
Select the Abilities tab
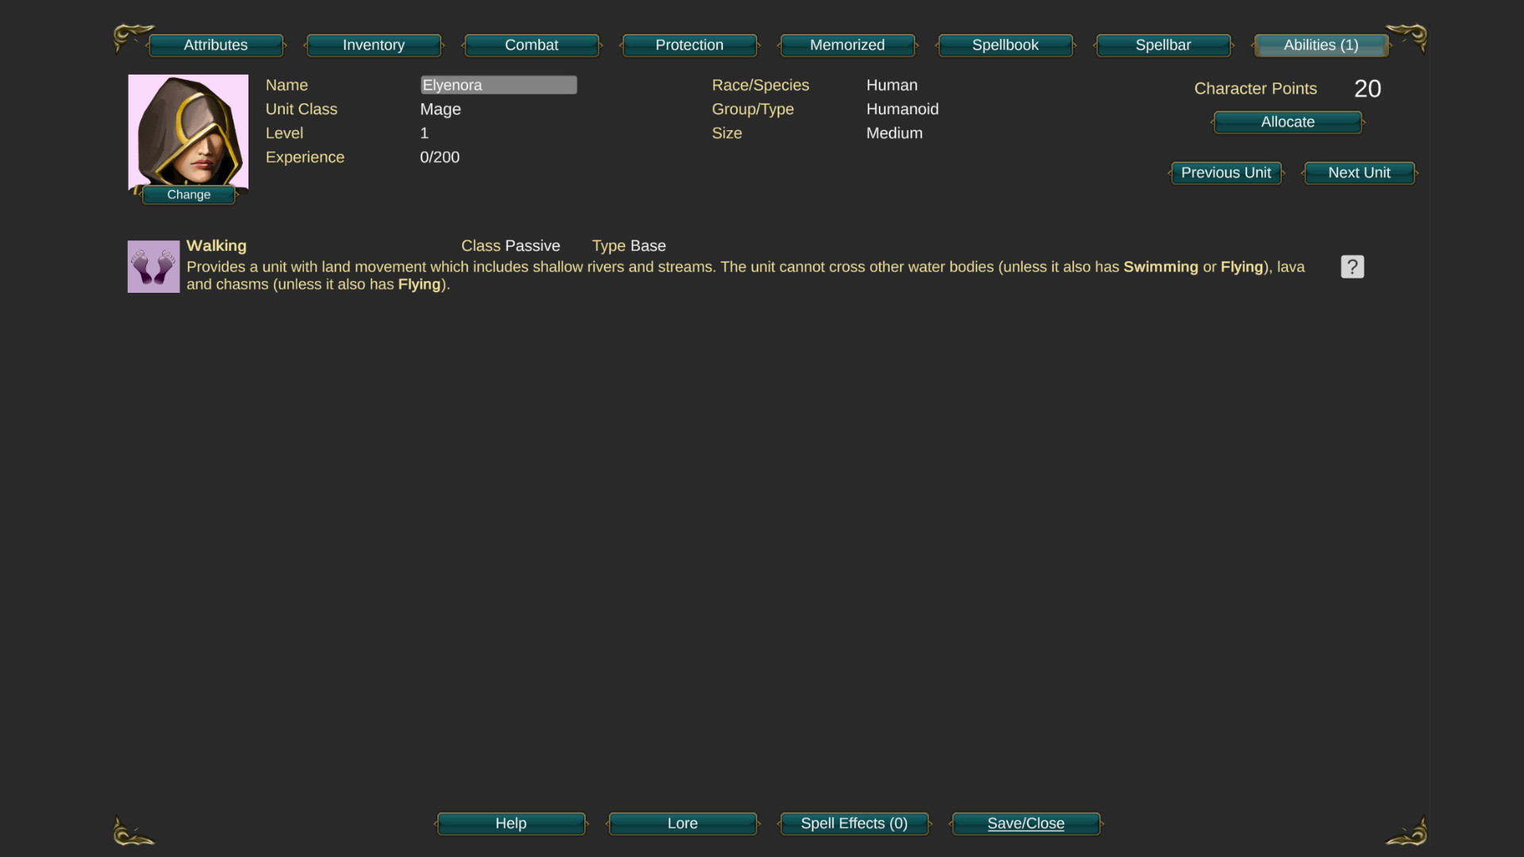(1319, 45)
